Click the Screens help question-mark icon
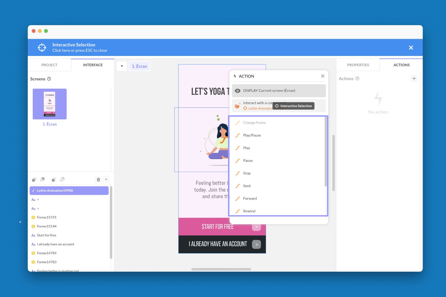 (x=49, y=79)
